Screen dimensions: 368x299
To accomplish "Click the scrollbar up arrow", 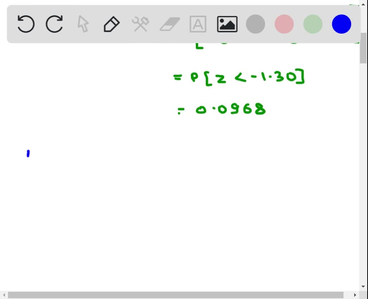I will [364, 4].
